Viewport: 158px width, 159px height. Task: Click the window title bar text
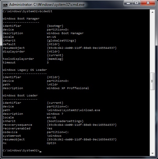click(47, 5)
